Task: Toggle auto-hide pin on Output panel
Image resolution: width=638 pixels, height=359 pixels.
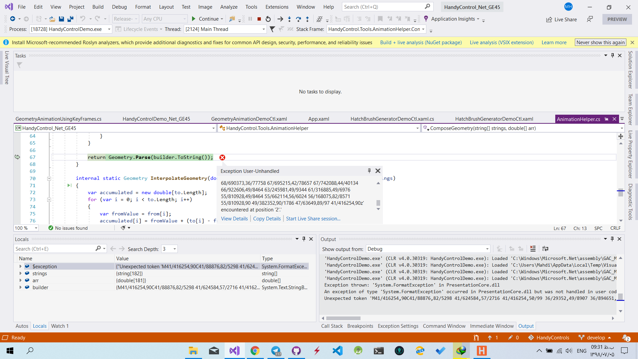Action: (x=612, y=239)
